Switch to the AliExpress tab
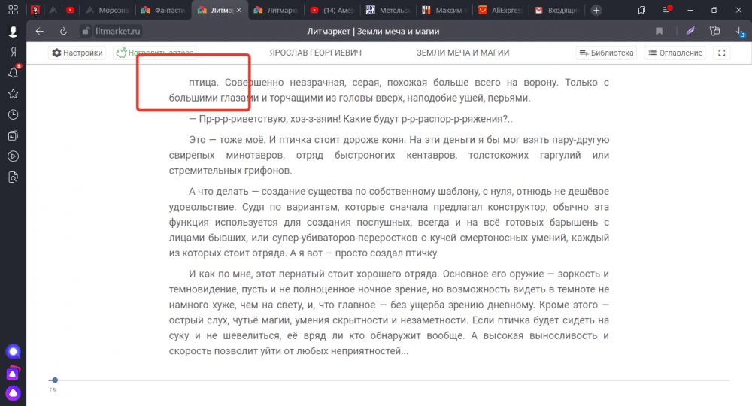 point(502,11)
